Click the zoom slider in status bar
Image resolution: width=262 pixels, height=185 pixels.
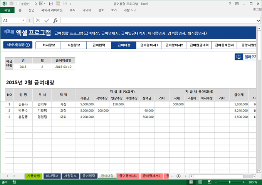click(229, 182)
